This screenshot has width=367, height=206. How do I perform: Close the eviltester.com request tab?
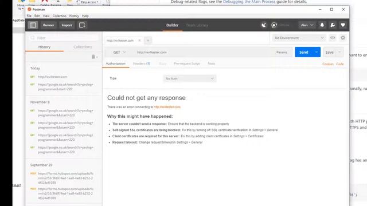(139, 41)
